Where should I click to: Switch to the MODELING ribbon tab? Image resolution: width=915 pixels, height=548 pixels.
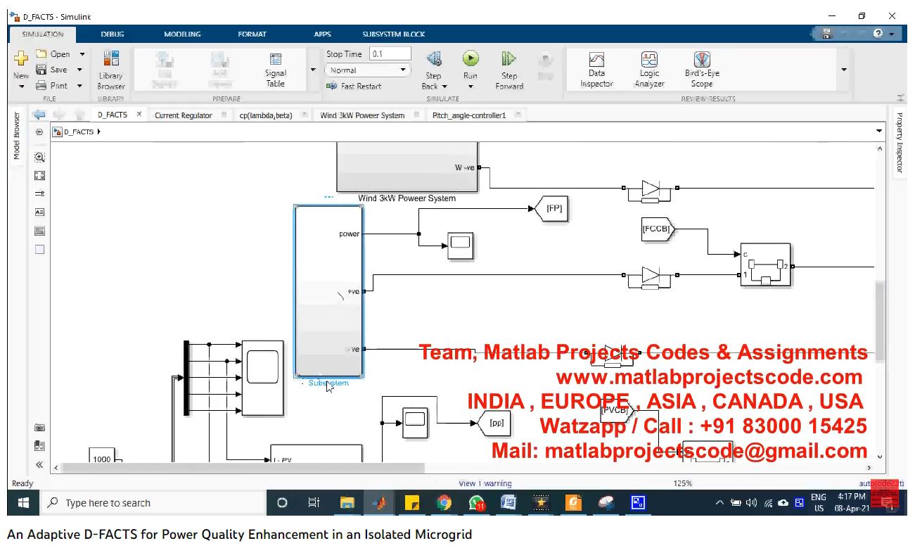click(x=182, y=34)
